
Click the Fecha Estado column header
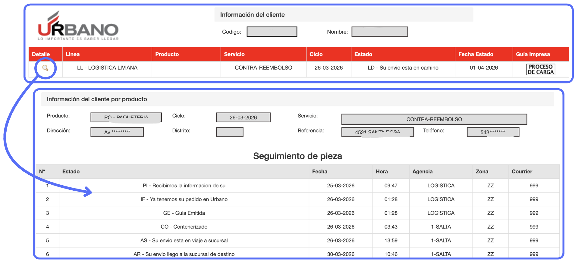click(476, 54)
